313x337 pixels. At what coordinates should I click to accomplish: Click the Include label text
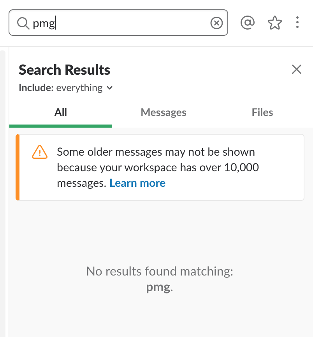point(36,88)
